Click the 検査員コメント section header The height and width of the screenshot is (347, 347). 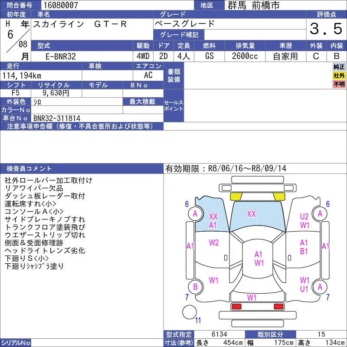click(x=82, y=169)
